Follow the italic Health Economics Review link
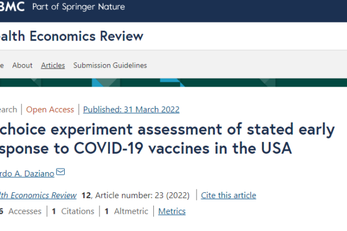Image resolution: width=347 pixels, height=231 pixels. [38, 195]
